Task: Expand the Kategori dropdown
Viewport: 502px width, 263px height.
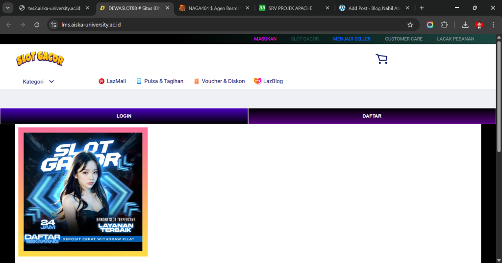Action: 38,82
